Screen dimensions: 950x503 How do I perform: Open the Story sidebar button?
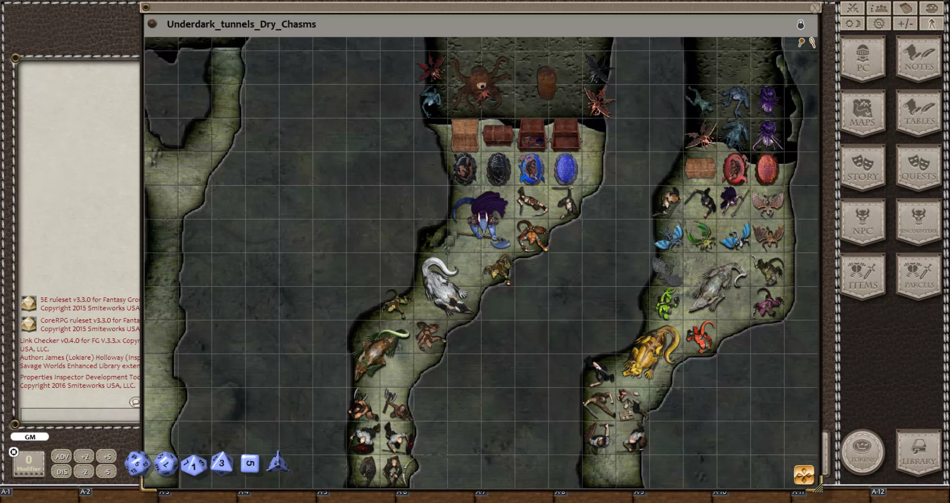click(x=863, y=168)
